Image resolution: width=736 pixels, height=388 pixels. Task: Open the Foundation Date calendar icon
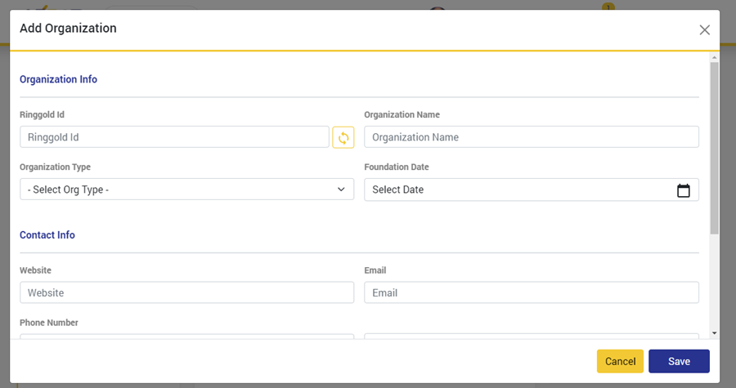point(684,190)
